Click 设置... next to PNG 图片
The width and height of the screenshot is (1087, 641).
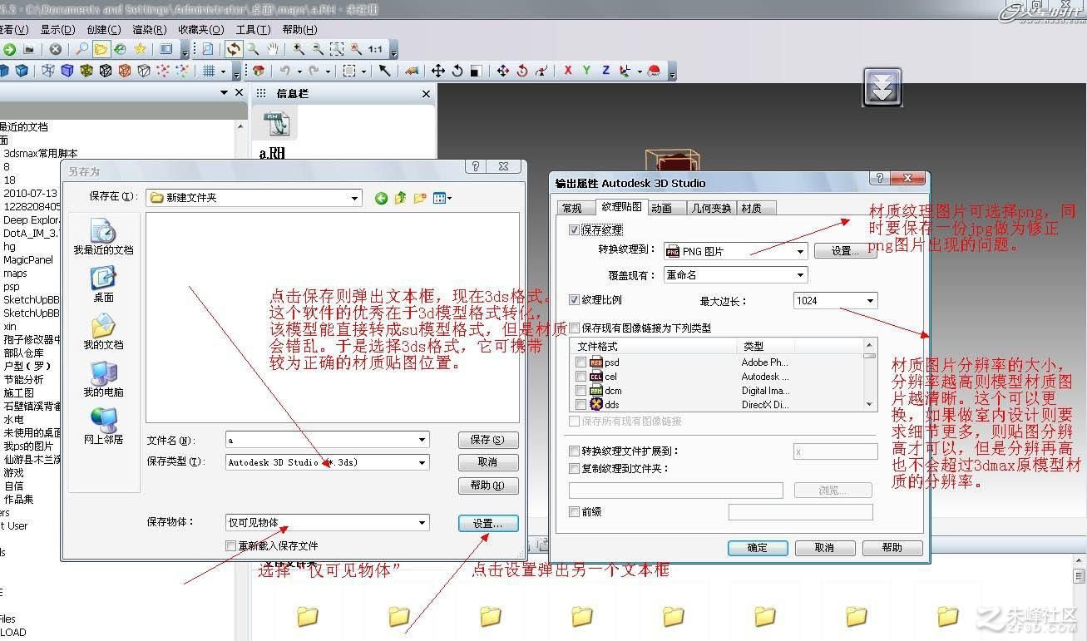point(845,251)
